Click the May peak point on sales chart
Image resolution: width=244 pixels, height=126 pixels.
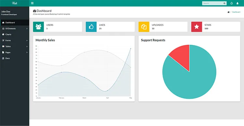point(130,49)
